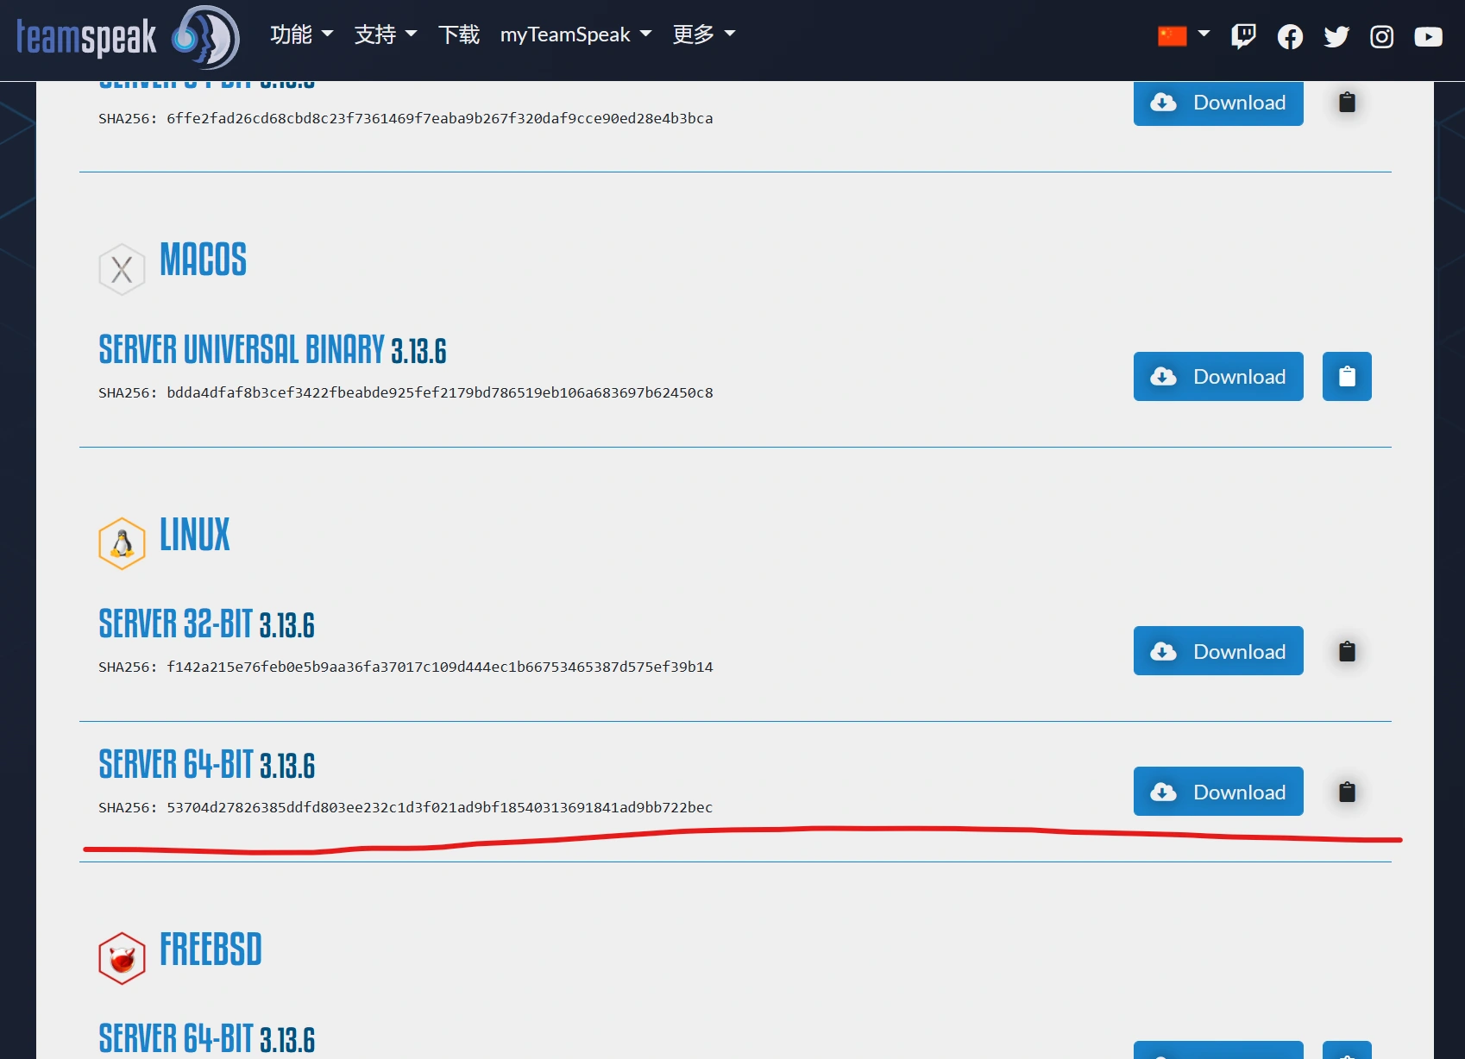Viewport: 1465px width, 1059px height.
Task: Expand the 更多 dropdown menu
Action: (703, 34)
